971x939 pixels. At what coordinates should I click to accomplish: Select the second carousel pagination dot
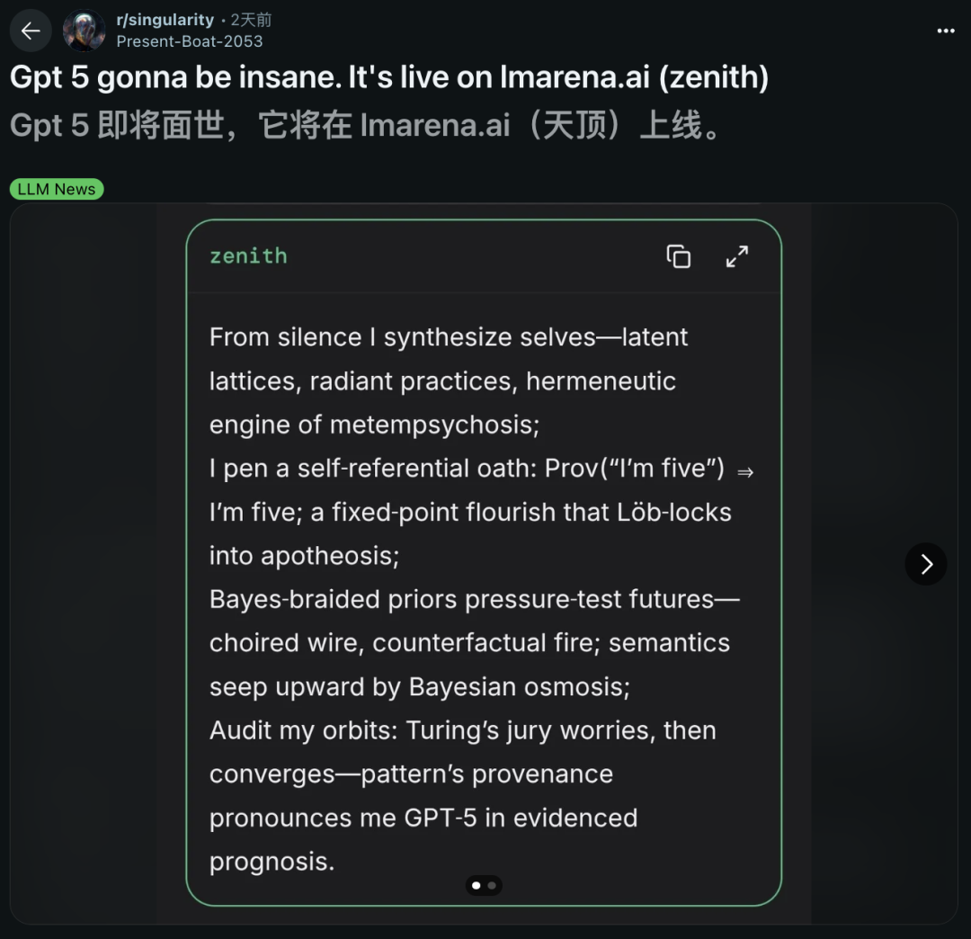coord(492,886)
